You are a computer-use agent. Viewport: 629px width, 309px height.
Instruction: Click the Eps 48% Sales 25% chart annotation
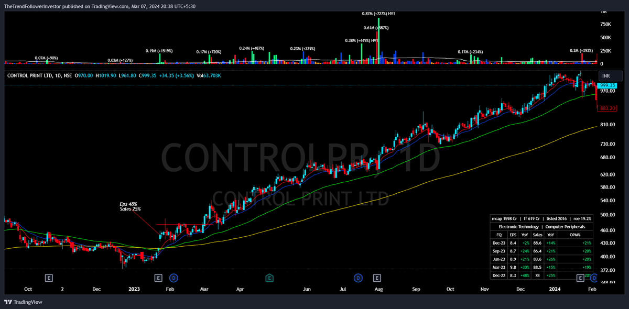[x=129, y=206]
